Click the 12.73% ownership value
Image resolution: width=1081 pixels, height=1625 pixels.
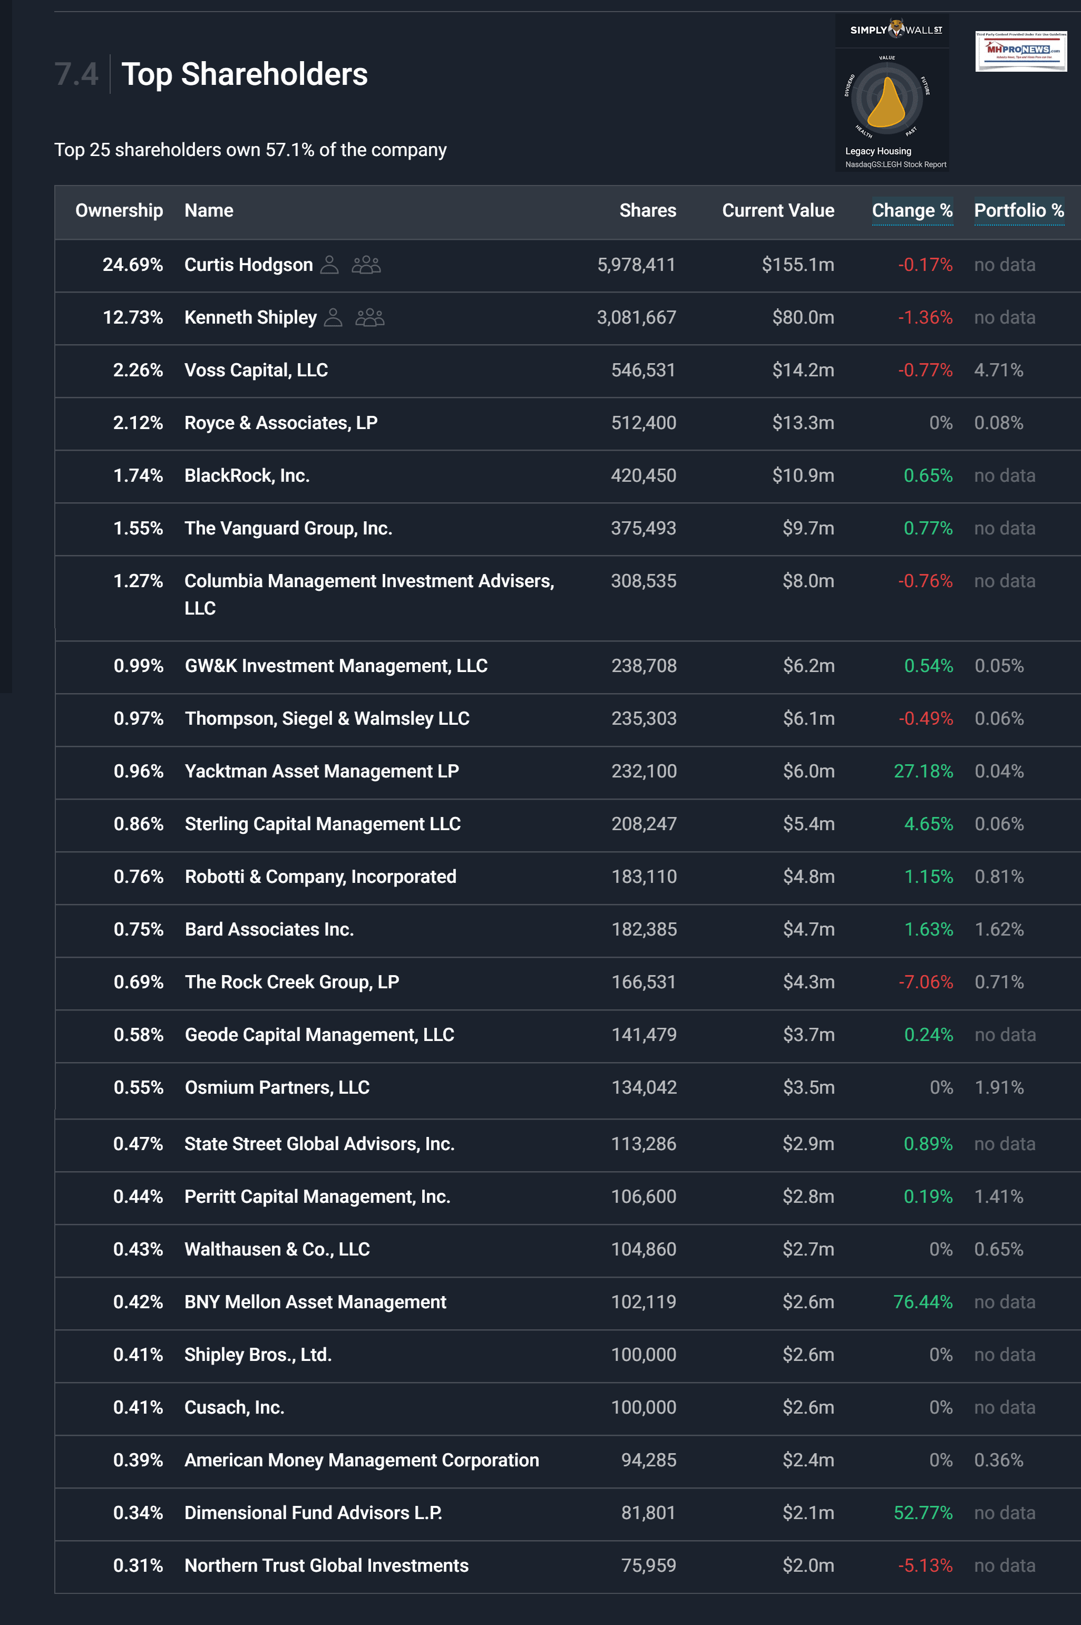133,317
